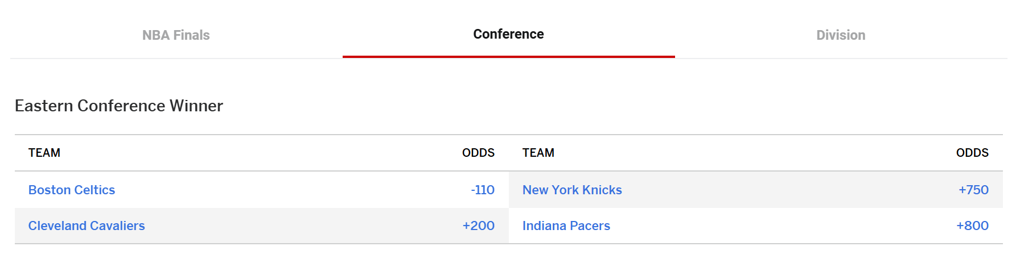Click the left ODDS column header
The image size is (1020, 263).
(478, 153)
